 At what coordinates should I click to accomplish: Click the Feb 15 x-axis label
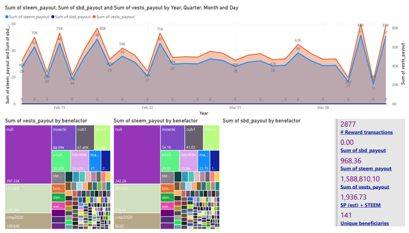pyautogui.click(x=59, y=108)
